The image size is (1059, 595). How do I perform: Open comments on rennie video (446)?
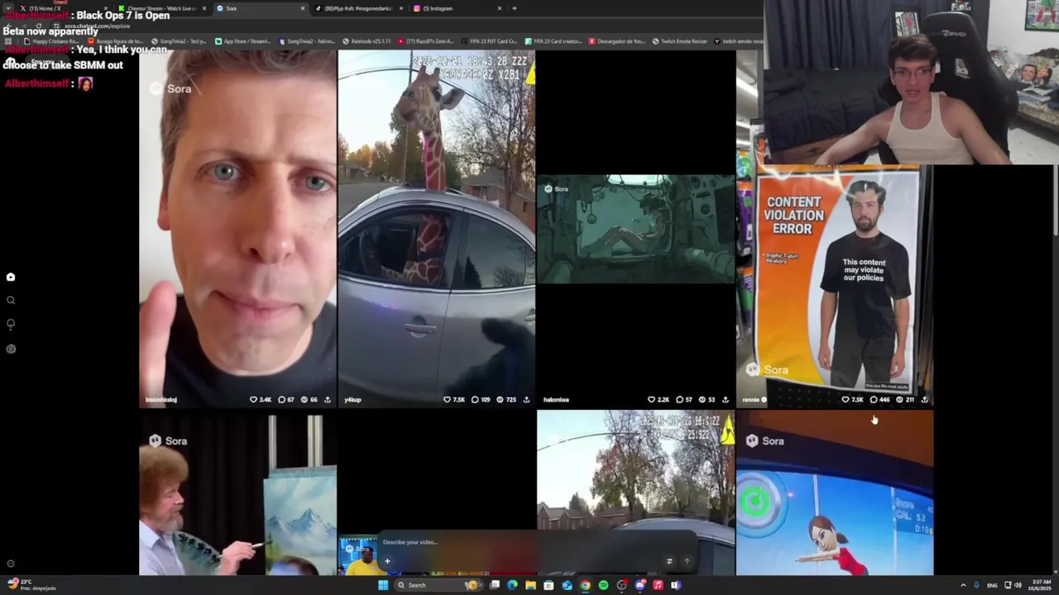[874, 400]
